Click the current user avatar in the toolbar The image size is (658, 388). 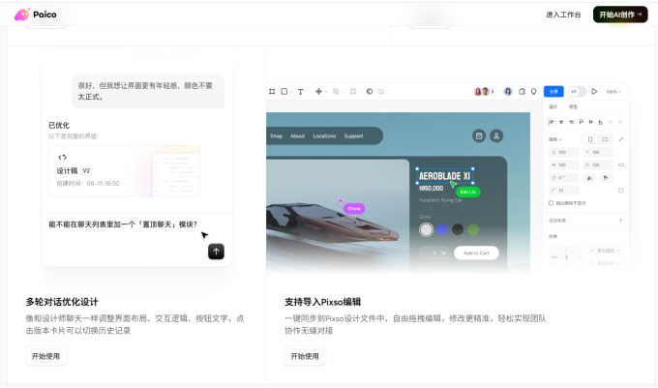508,92
